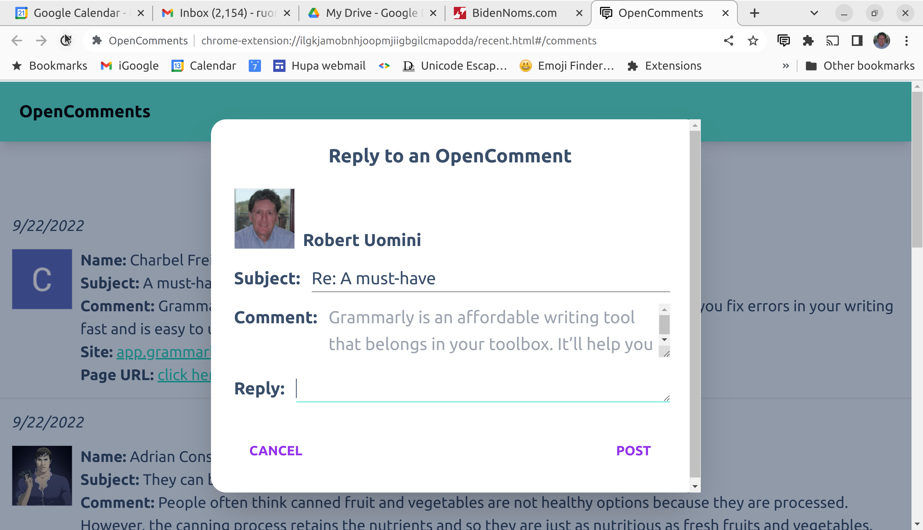Screen dimensions: 923x530
Task: Close the Inbox tab
Action: (x=287, y=13)
